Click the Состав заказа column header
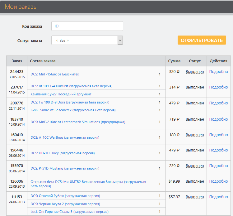 [x=96, y=61]
